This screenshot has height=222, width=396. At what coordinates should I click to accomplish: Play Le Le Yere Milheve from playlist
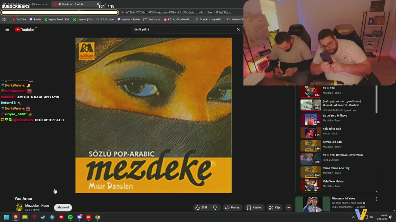(337, 119)
